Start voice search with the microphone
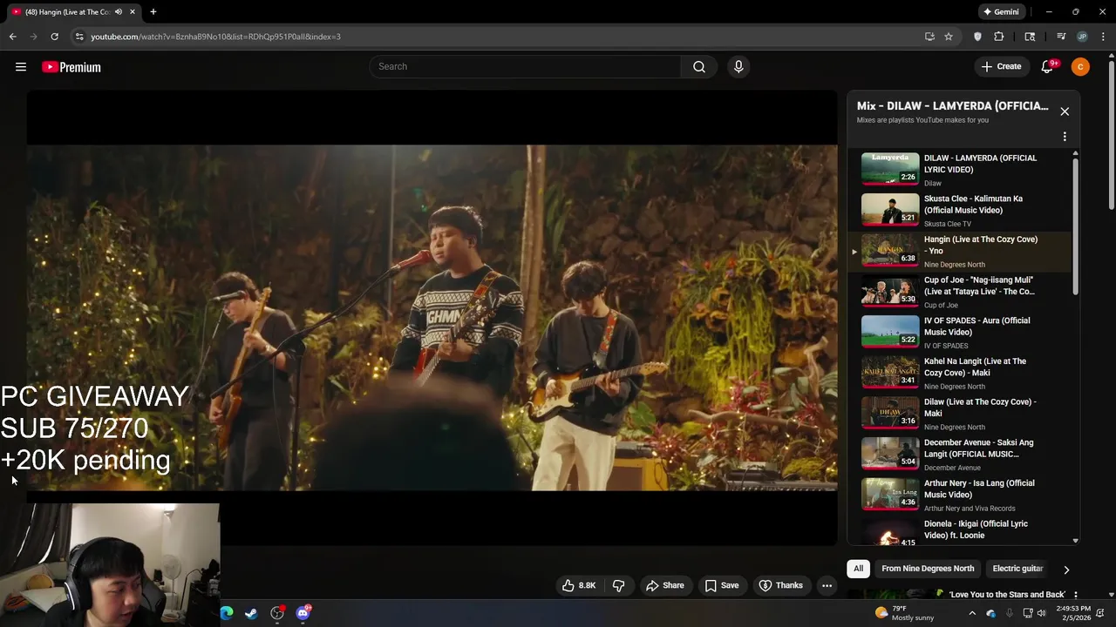This screenshot has height=627, width=1116. [x=738, y=67]
